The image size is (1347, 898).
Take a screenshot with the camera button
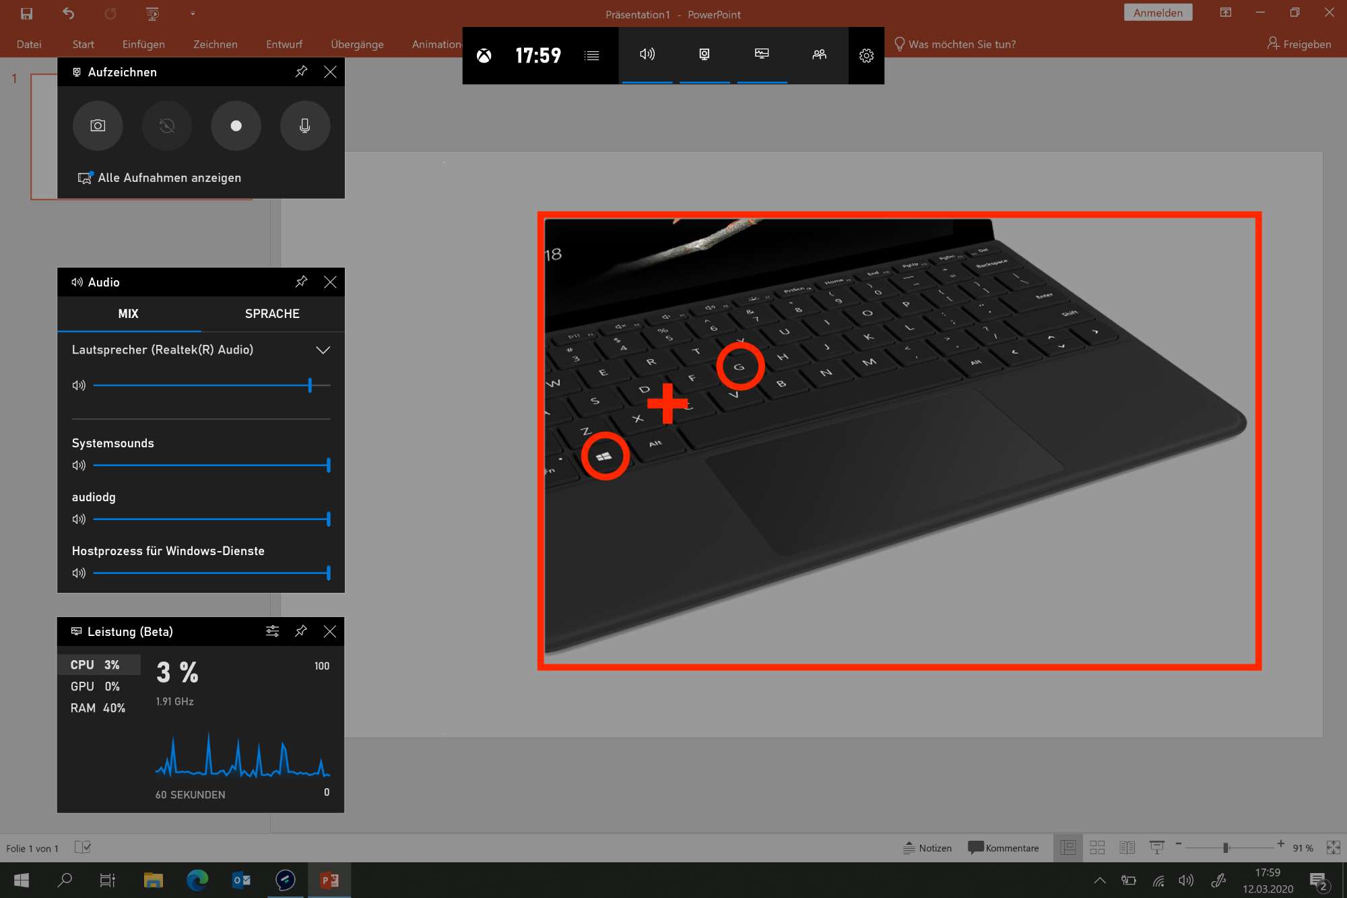[x=98, y=126]
